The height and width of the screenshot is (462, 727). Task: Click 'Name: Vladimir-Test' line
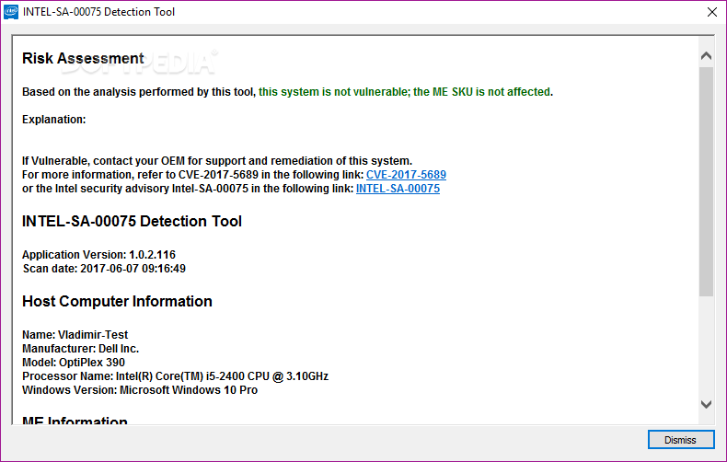(x=75, y=335)
